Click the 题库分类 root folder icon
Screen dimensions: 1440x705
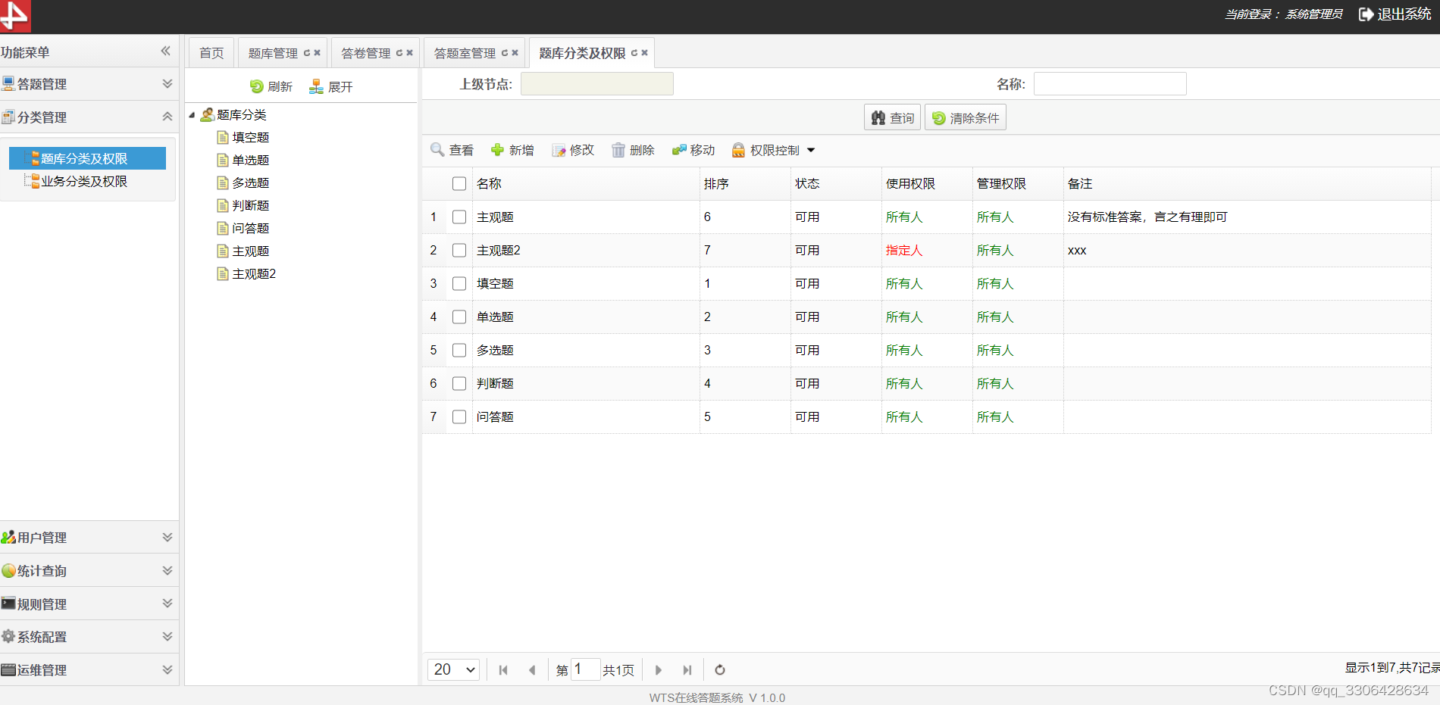tap(207, 114)
